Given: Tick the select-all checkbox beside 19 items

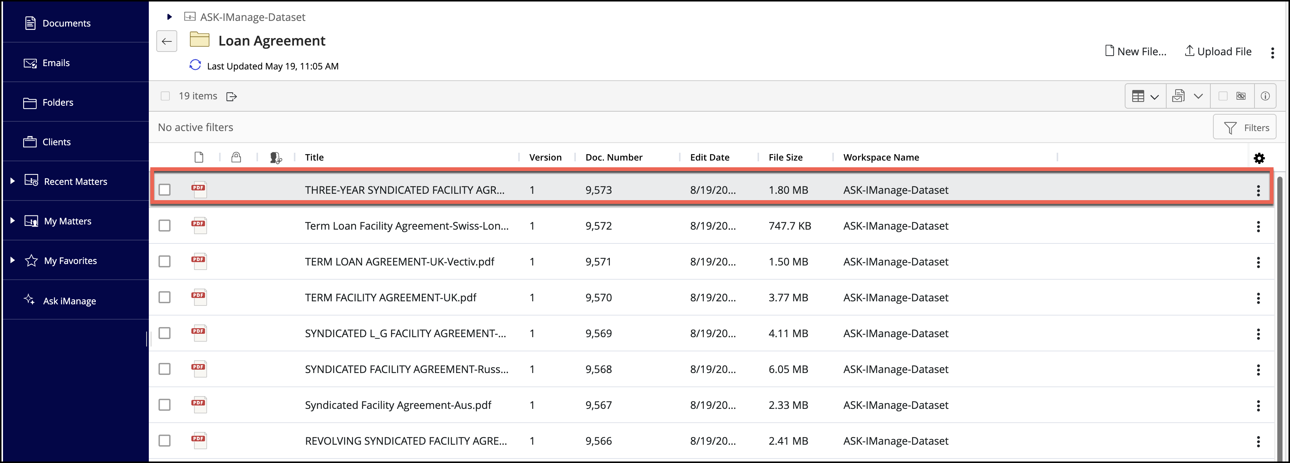Looking at the screenshot, I should pos(165,96).
